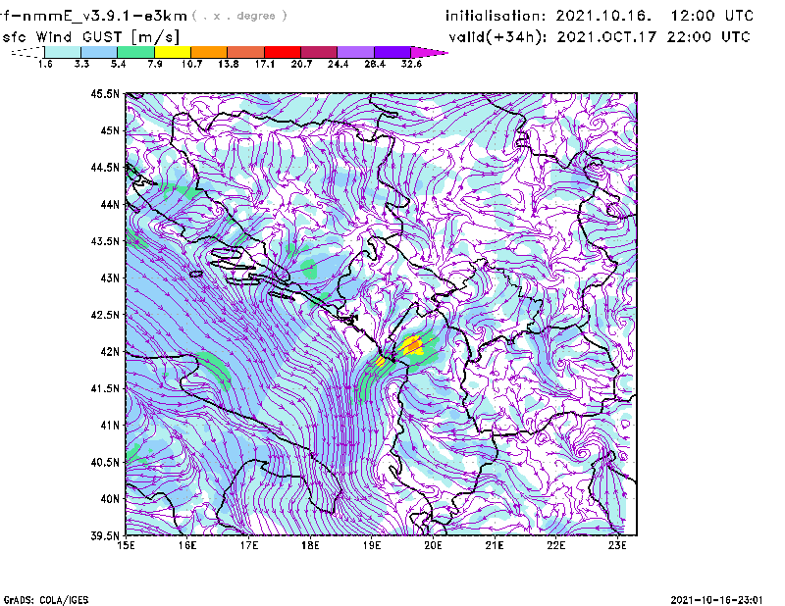Click the light blue legend swatch (3.3–5.4)
The image size is (785, 606).
pyautogui.click(x=99, y=52)
